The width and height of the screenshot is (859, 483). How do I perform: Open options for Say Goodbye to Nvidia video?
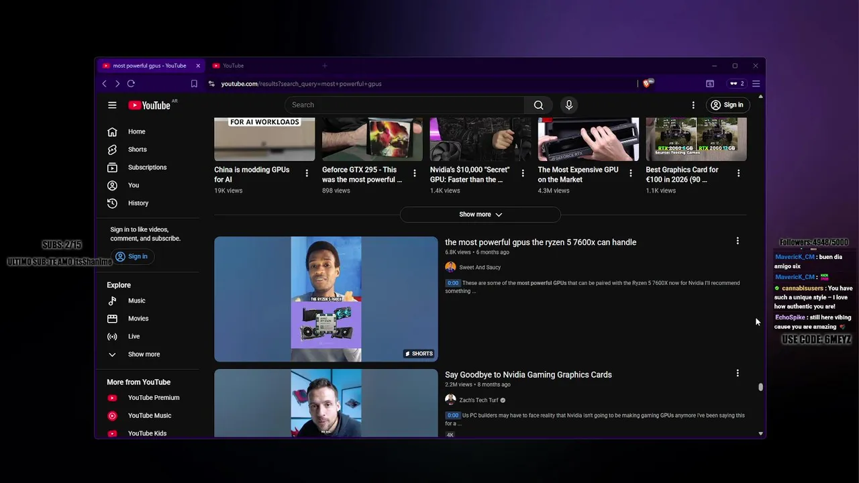coord(738,373)
